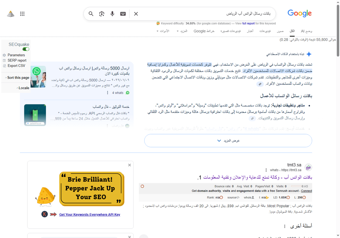The height and width of the screenshot is (238, 340).
Task: Disable the SEOquake extension toggle
Action: (26, 49)
